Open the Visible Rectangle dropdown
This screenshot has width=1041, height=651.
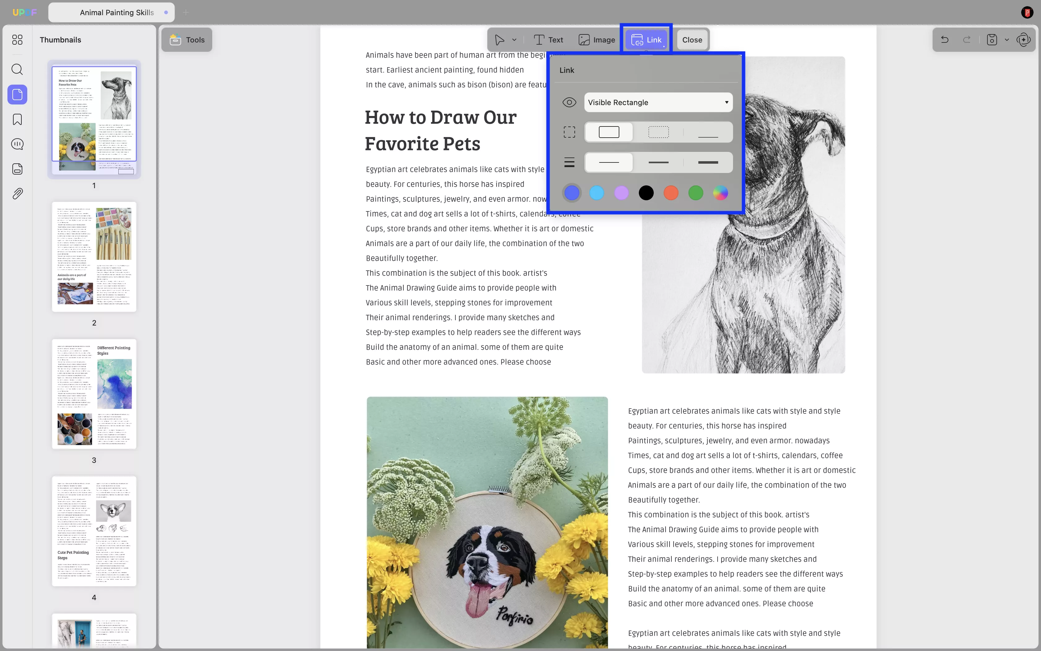658,103
